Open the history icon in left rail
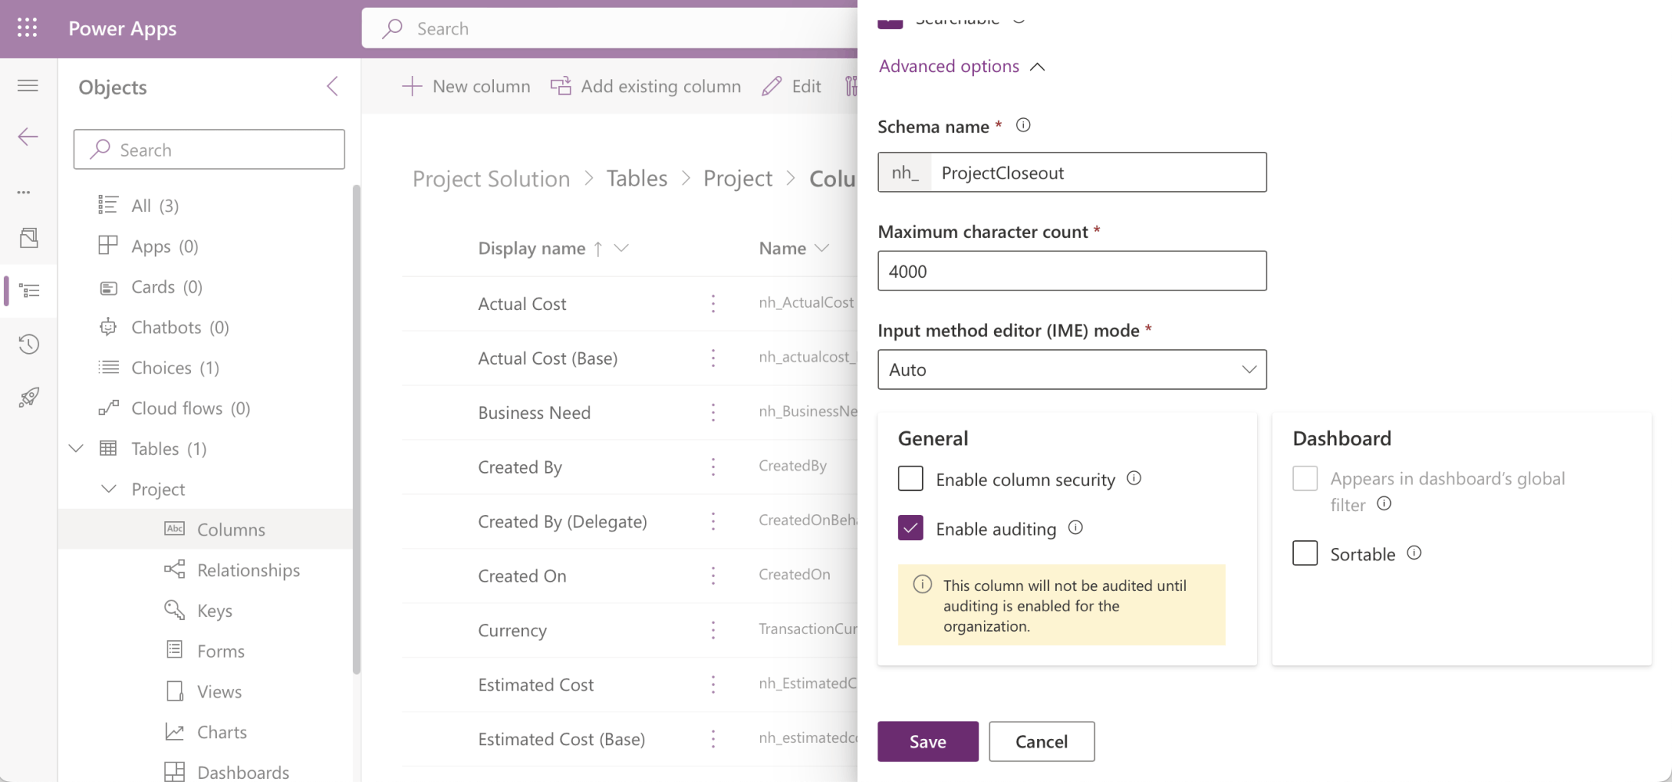 click(x=29, y=344)
